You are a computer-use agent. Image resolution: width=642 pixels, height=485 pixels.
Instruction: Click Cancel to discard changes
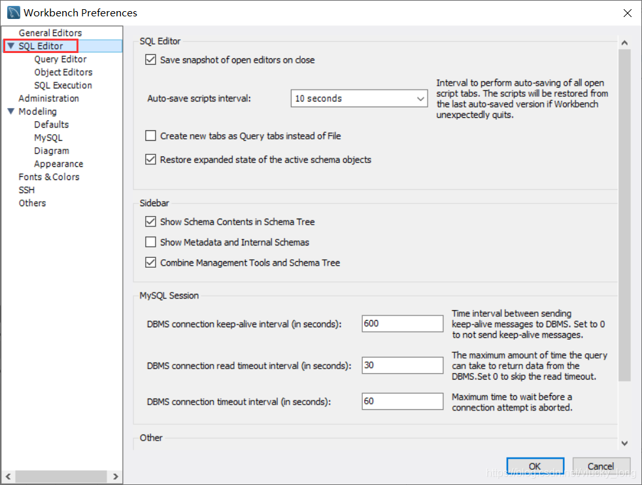(601, 466)
